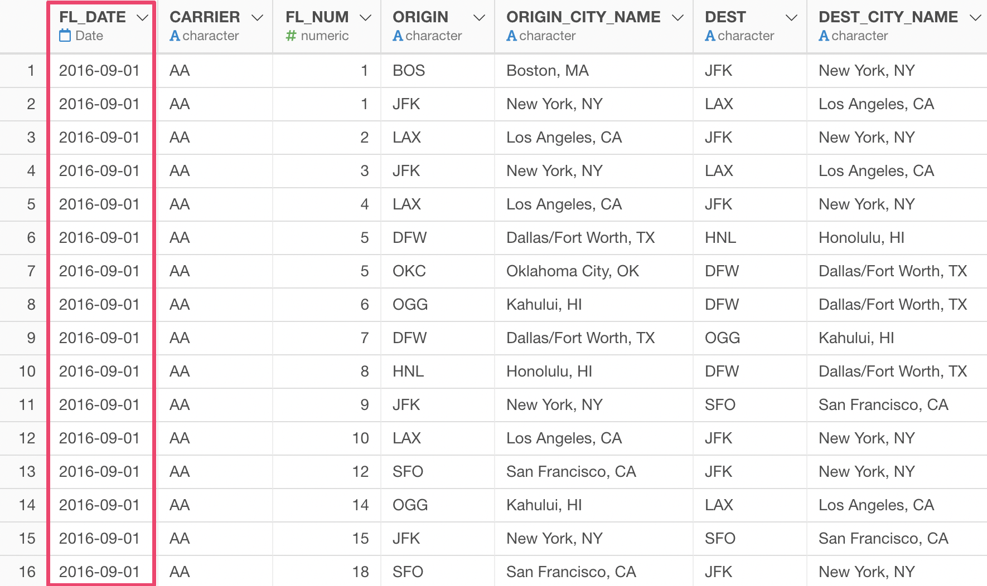
Task: Open the ORIGIN column dropdown chevron
Action: 479,18
